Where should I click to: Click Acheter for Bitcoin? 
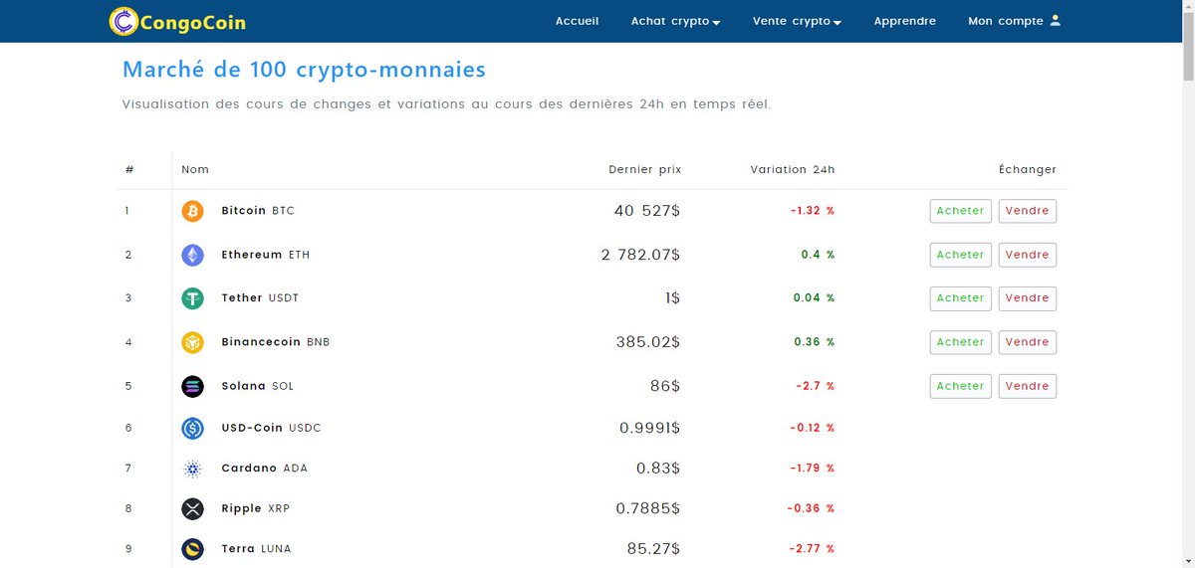tap(961, 211)
